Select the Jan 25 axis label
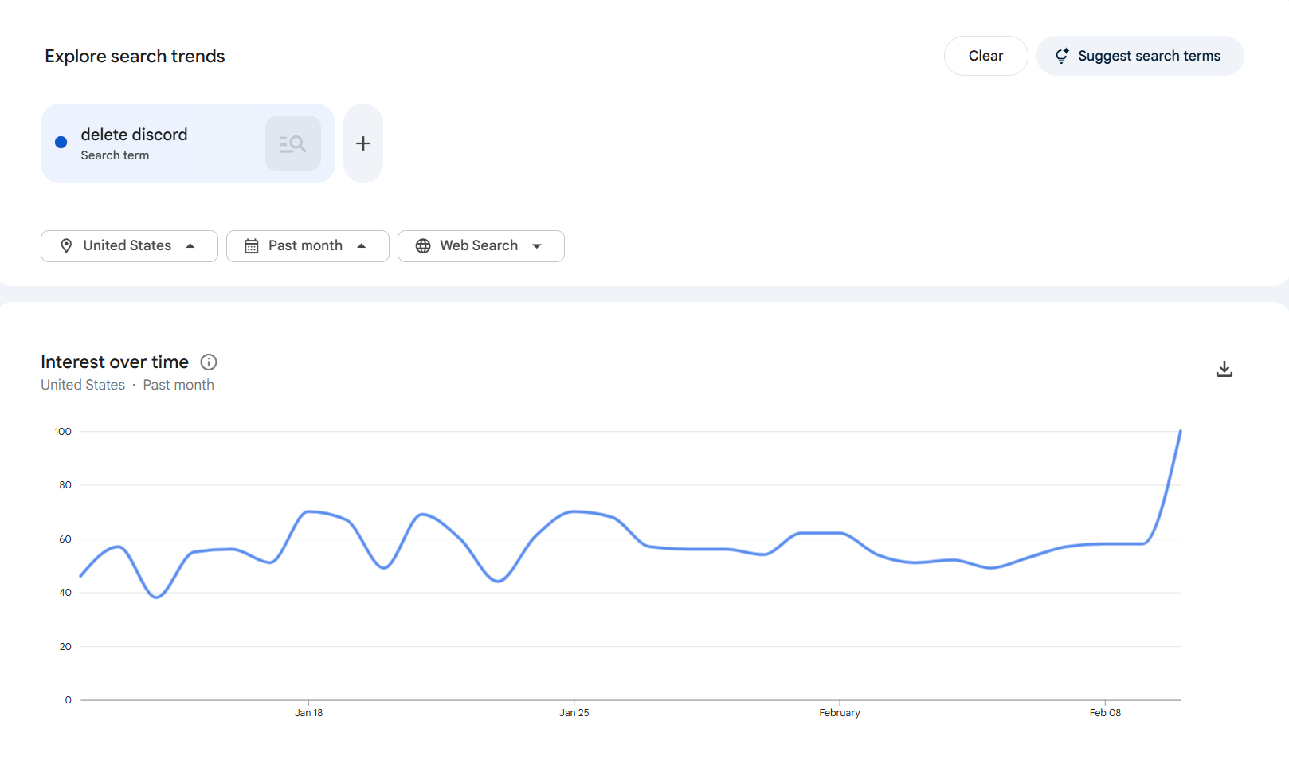 [574, 712]
